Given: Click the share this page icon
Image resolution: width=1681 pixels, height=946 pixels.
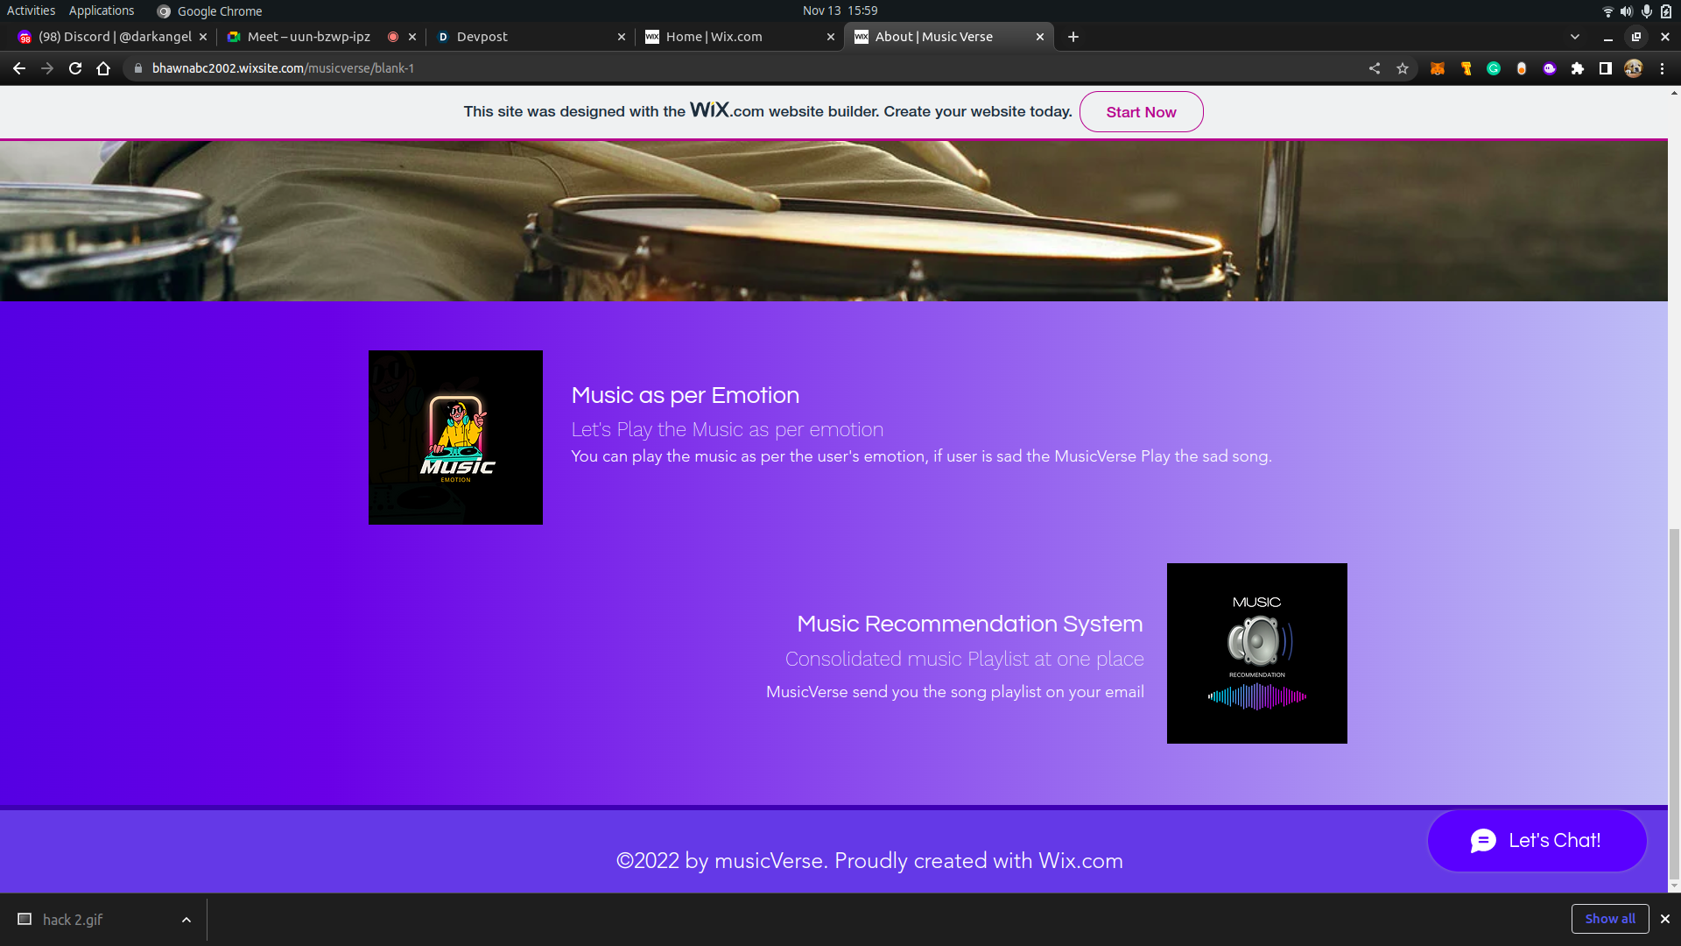Looking at the screenshot, I should pos(1375,68).
